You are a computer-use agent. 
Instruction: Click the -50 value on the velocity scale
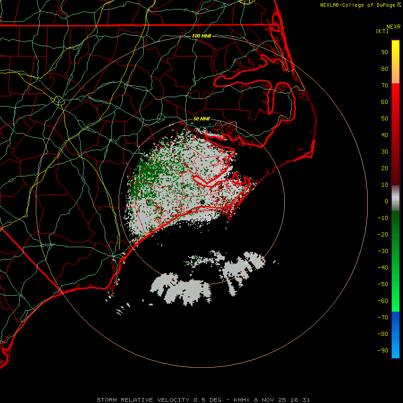click(x=383, y=284)
